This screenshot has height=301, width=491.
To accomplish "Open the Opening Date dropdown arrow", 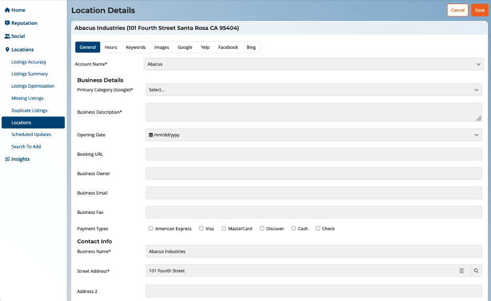I will [x=476, y=135].
